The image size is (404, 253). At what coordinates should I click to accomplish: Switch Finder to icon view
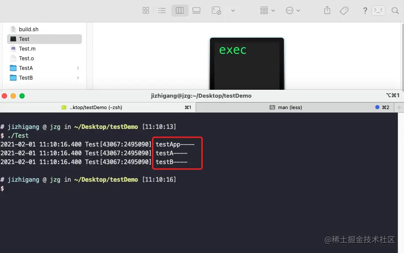point(146,11)
